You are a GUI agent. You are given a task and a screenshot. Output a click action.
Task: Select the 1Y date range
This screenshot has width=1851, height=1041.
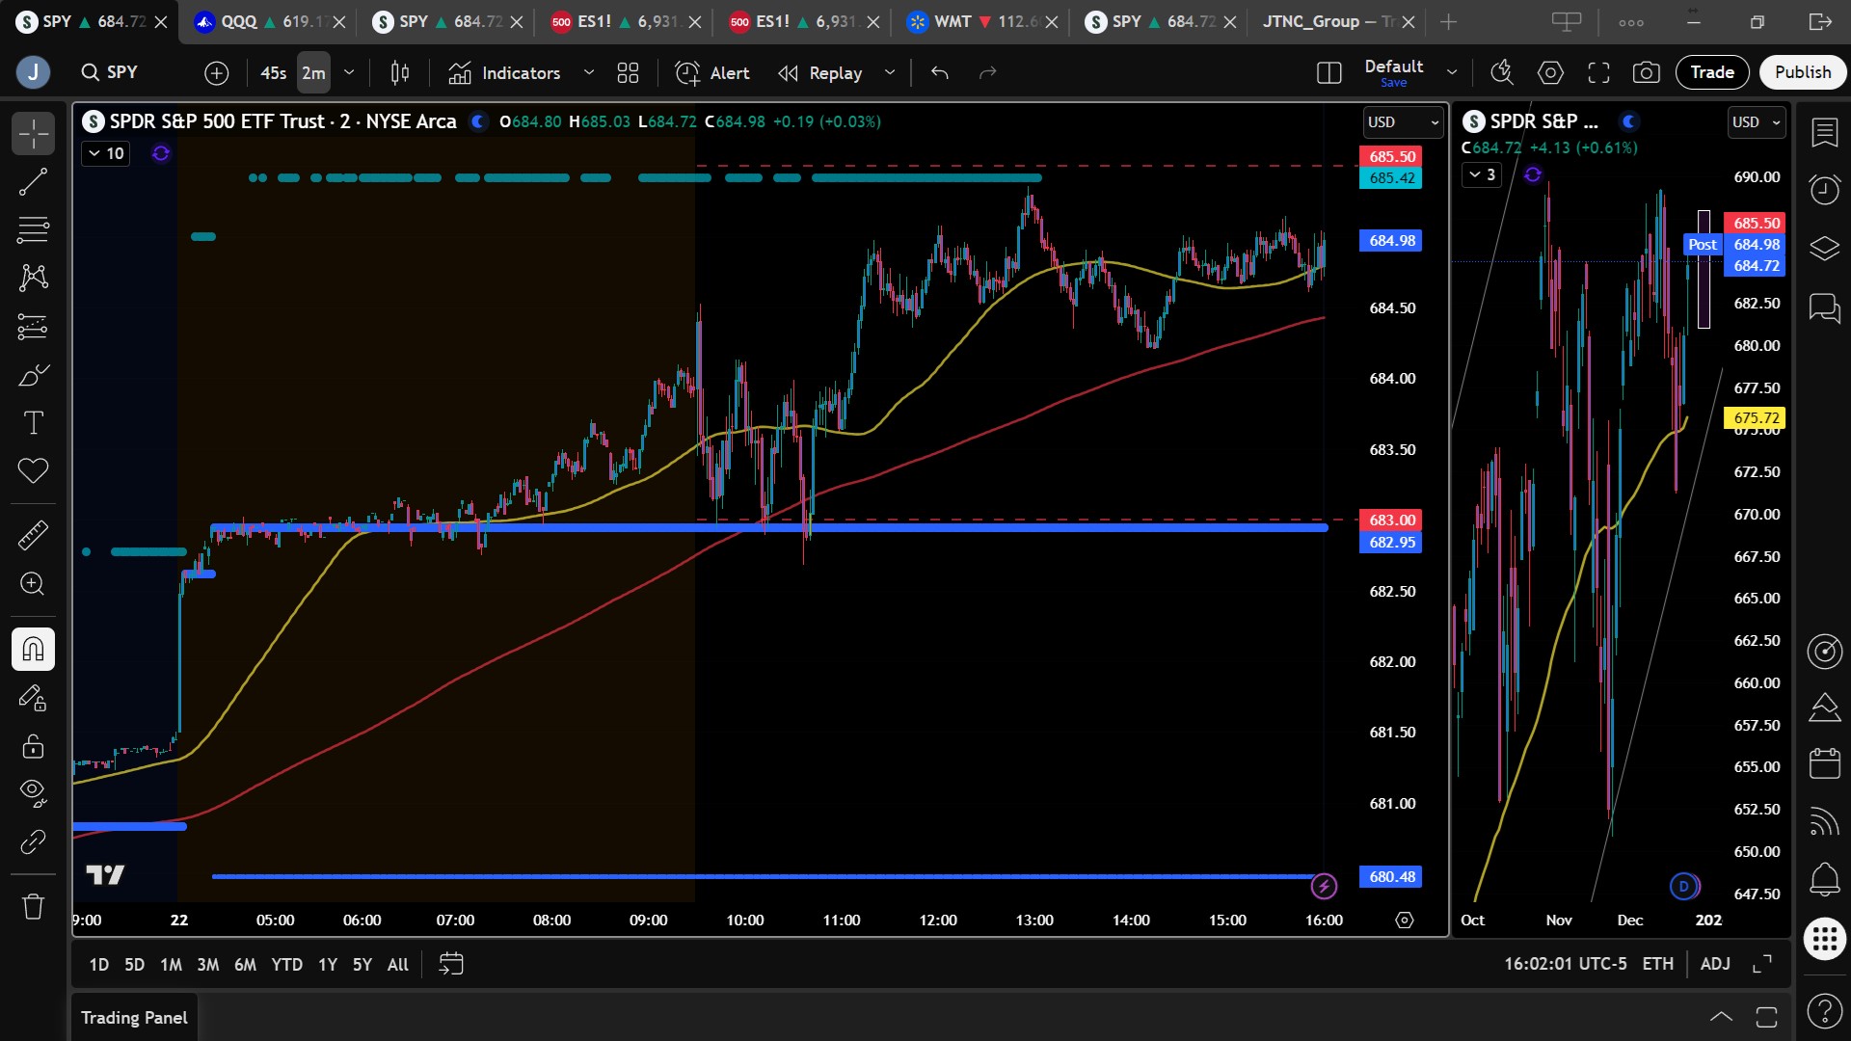(328, 964)
